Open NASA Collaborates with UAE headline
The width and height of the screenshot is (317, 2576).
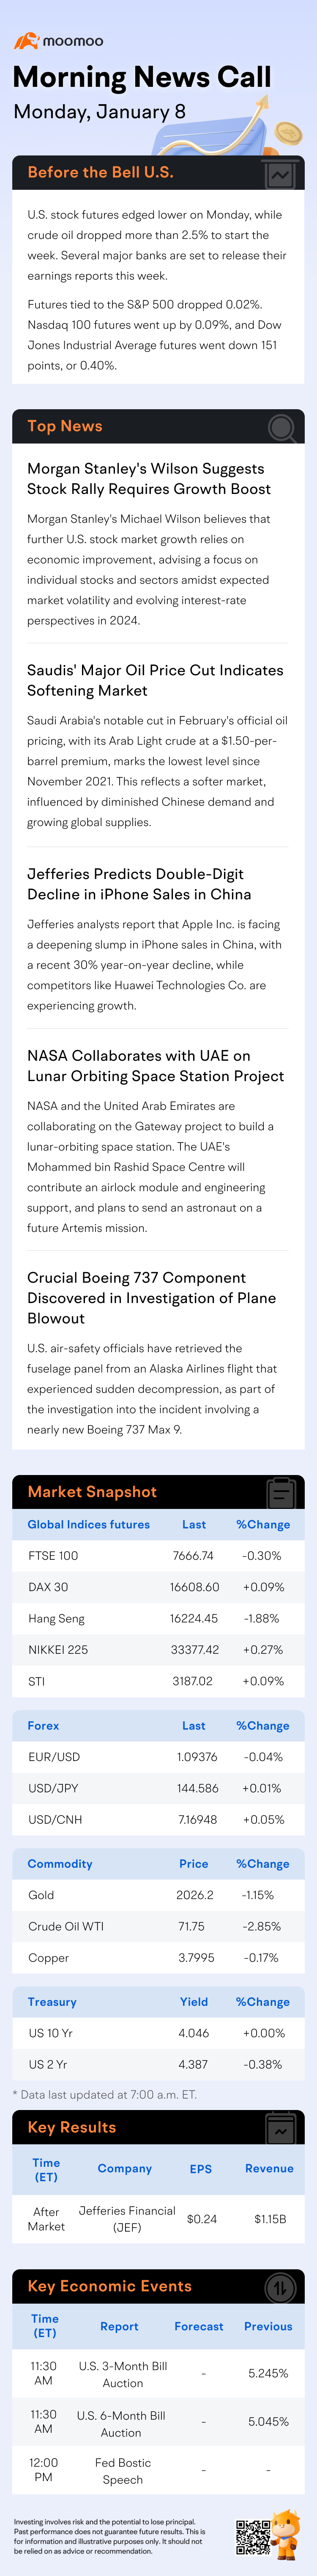[155, 1066]
